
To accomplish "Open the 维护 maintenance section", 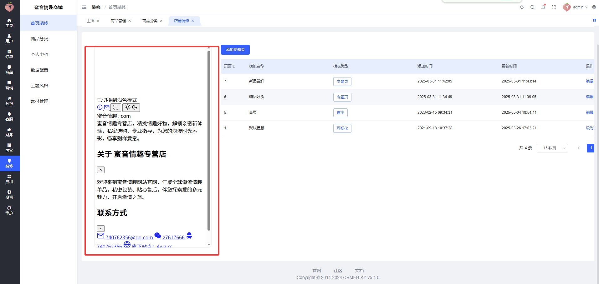I will (9, 210).
